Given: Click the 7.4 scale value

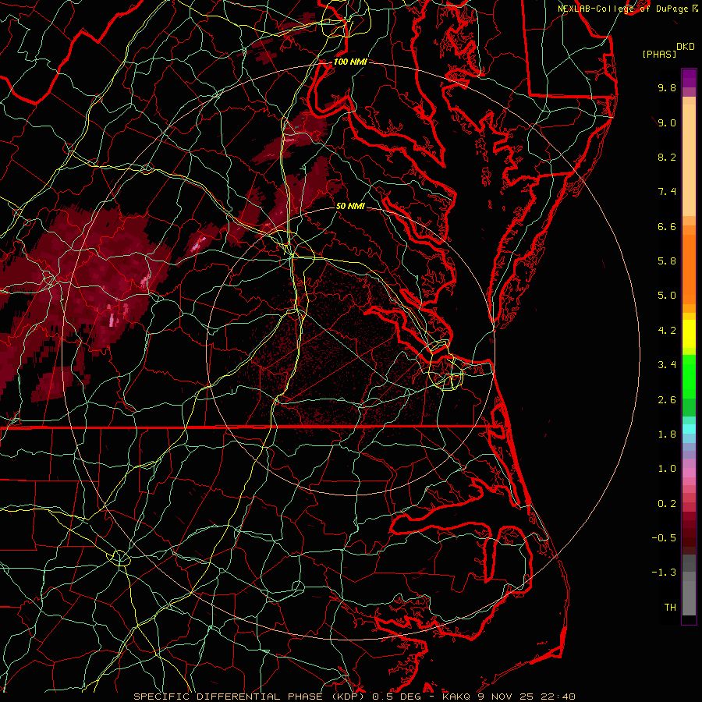Looking at the screenshot, I should coord(667,192).
